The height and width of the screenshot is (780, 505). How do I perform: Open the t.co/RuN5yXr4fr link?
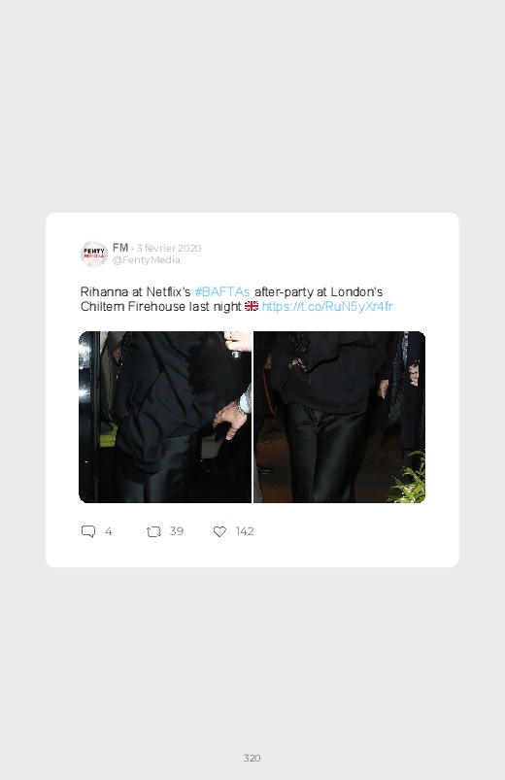click(x=327, y=306)
